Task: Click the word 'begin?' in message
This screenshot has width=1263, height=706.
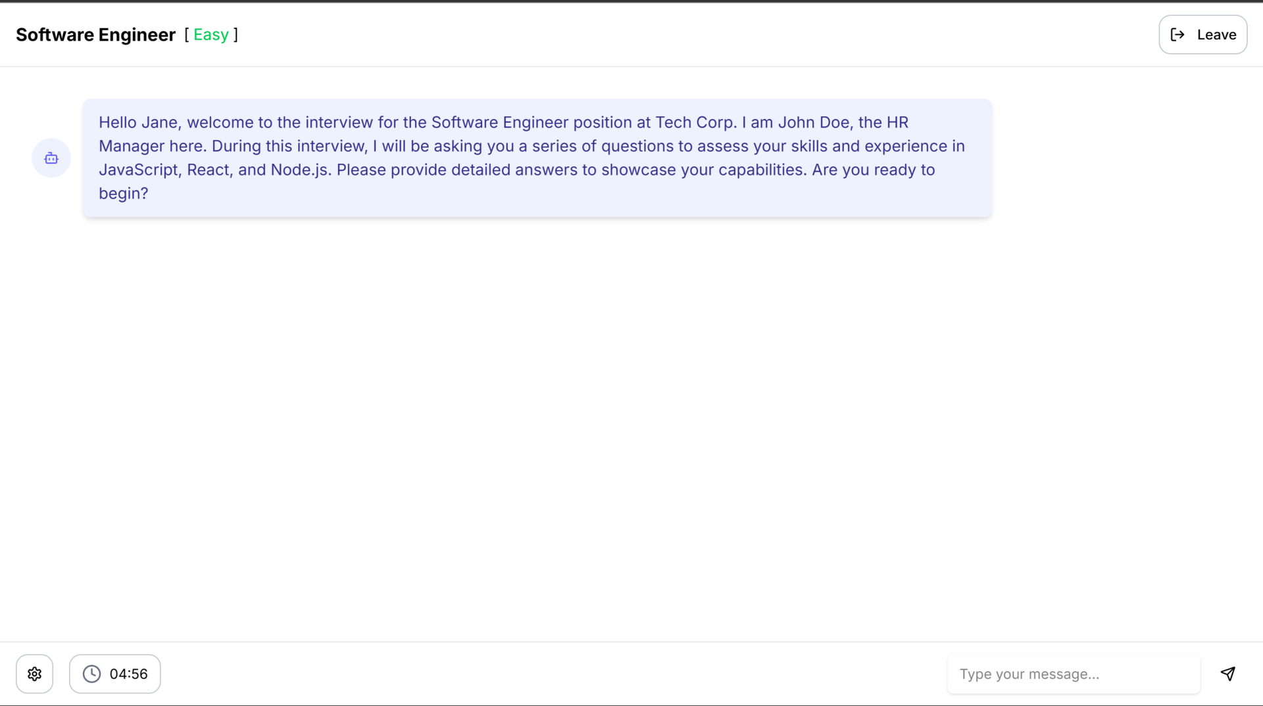Action: tap(124, 193)
